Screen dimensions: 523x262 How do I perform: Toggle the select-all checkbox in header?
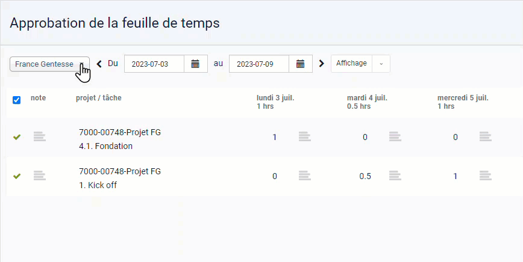click(x=16, y=100)
